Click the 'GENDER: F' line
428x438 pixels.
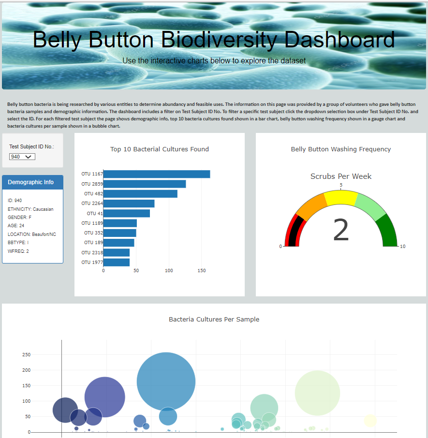19,218
